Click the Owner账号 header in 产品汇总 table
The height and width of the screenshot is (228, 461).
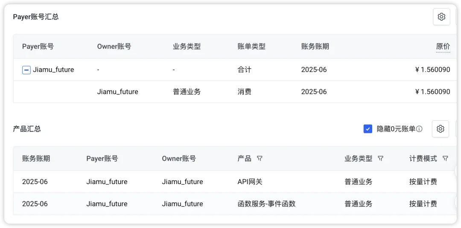[179, 159]
